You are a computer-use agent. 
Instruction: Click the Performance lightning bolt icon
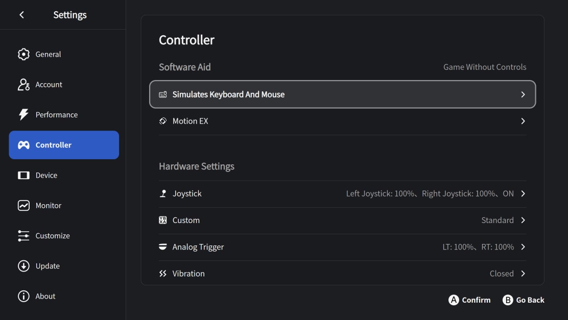tap(23, 115)
